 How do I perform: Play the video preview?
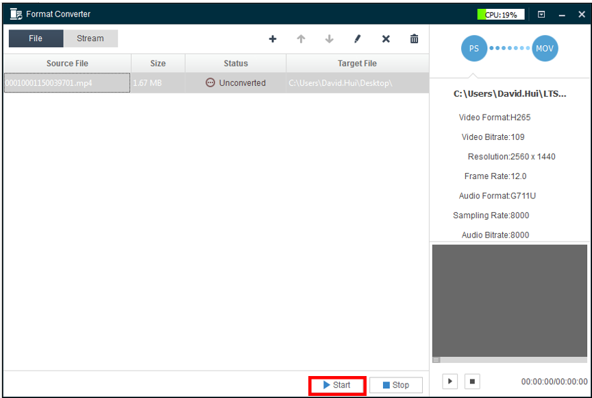[x=449, y=381]
